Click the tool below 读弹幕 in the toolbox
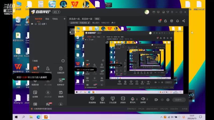214x120 pixels. (35, 104)
